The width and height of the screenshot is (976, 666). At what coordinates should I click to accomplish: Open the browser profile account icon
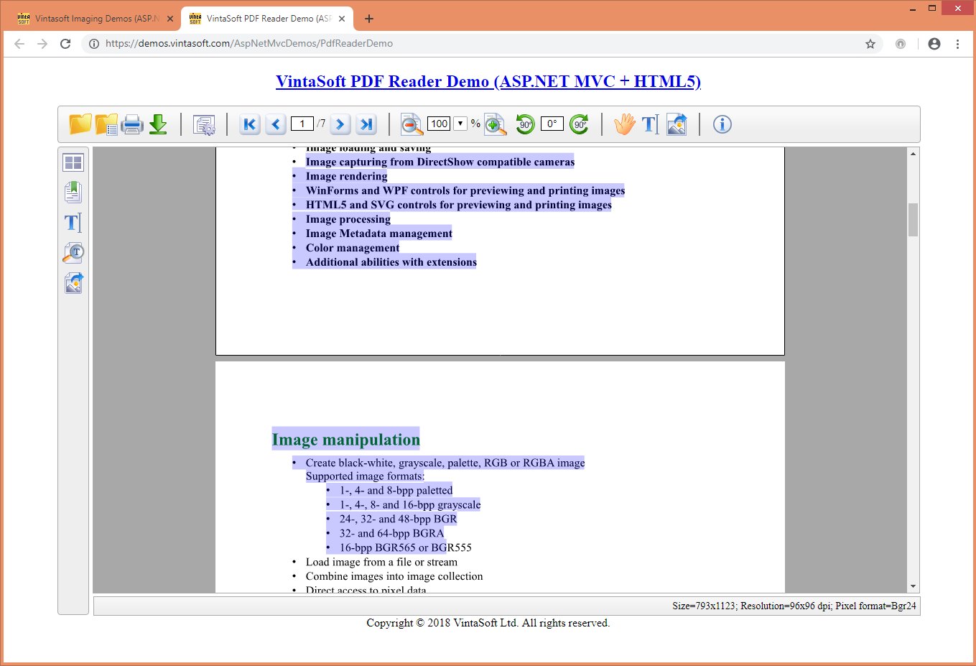(x=934, y=44)
